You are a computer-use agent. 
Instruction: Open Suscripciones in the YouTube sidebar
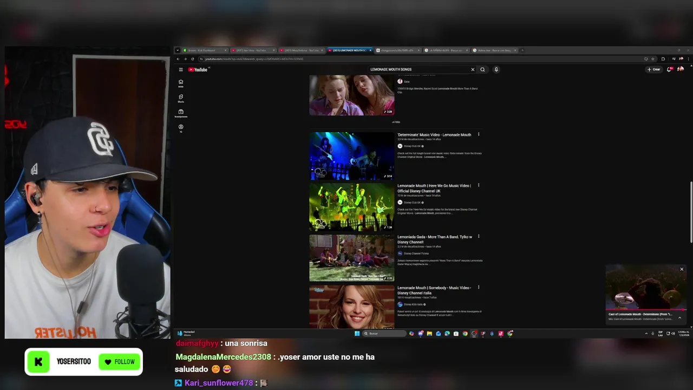[x=181, y=113]
